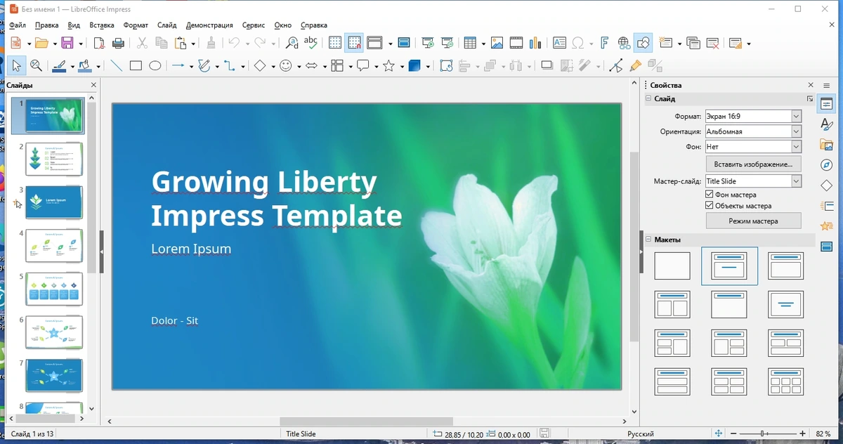Open the Фон dropdown
Image resolution: width=843 pixels, height=444 pixels.
[796, 147]
